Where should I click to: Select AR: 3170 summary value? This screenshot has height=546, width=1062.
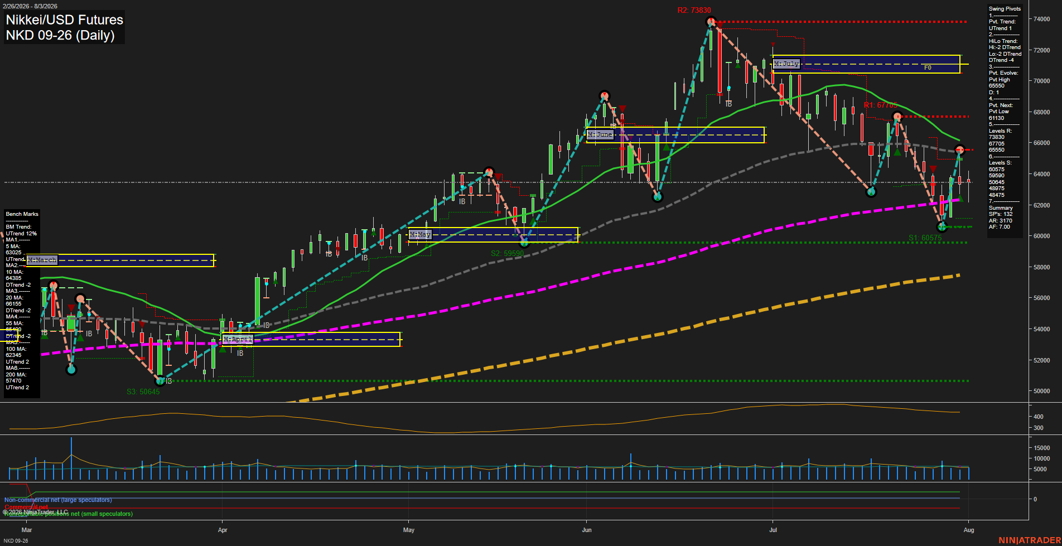click(1000, 221)
